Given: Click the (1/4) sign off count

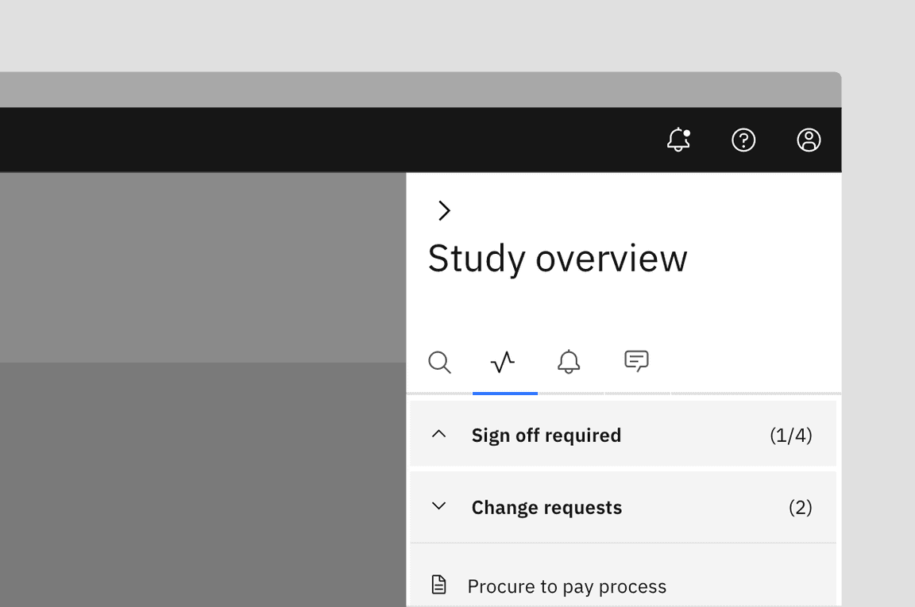Looking at the screenshot, I should click(x=790, y=435).
